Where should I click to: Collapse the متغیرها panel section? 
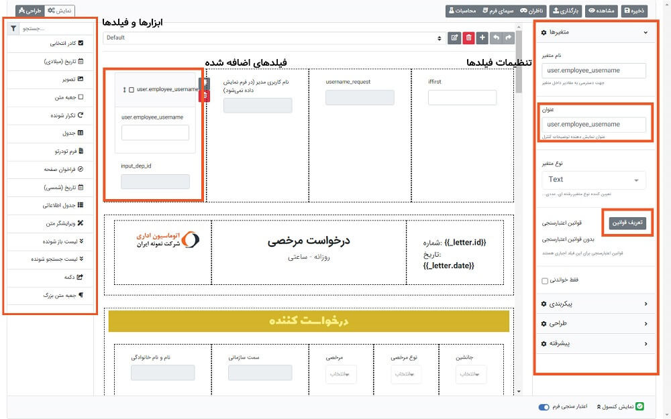(646, 32)
